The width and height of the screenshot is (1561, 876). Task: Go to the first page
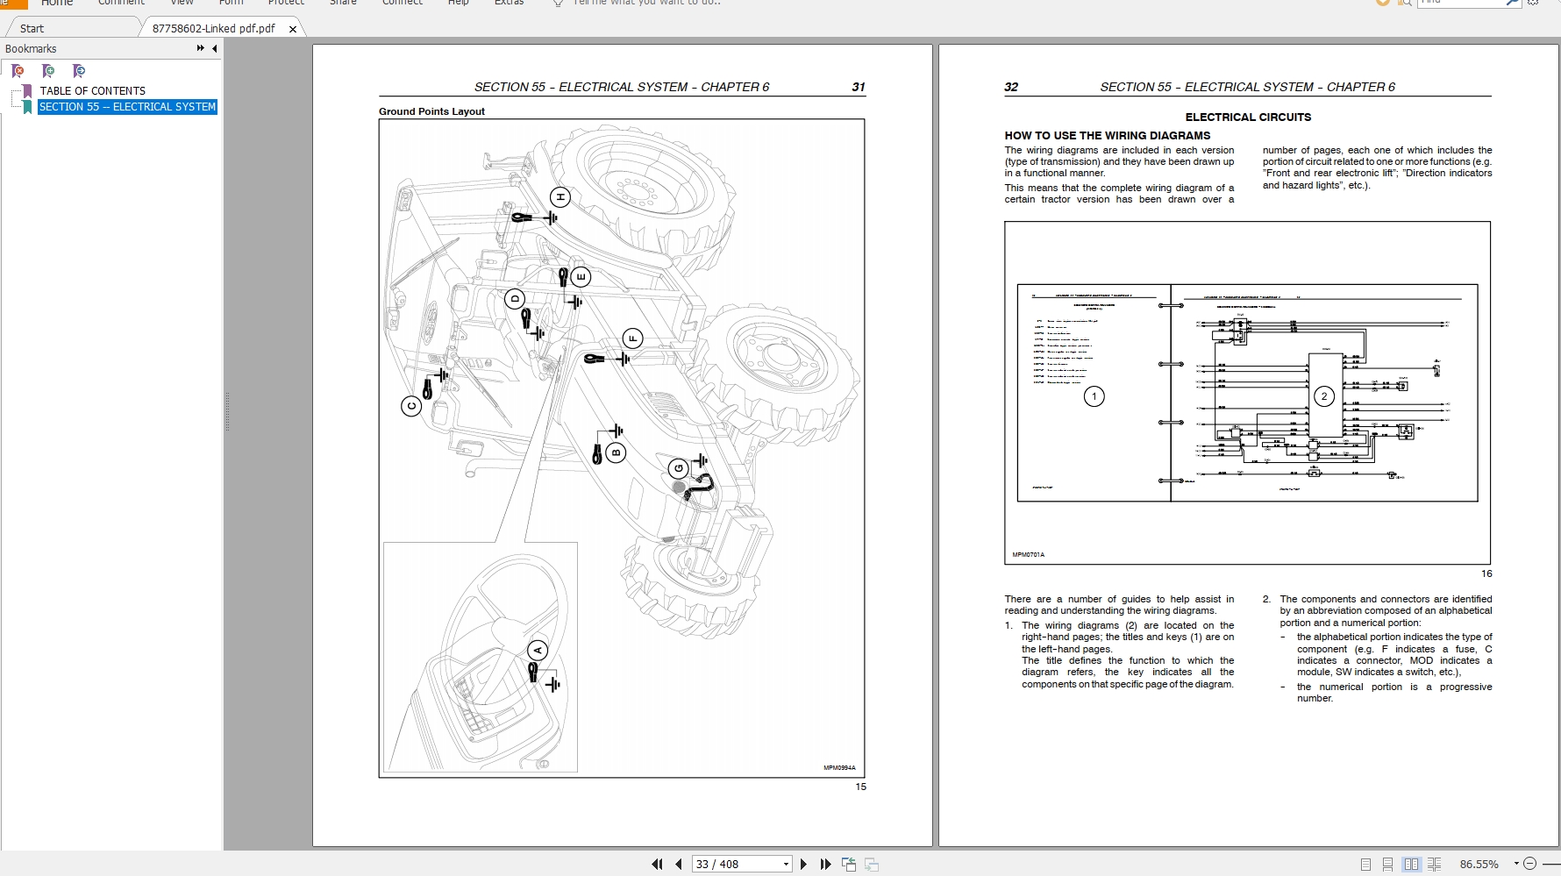(x=657, y=865)
